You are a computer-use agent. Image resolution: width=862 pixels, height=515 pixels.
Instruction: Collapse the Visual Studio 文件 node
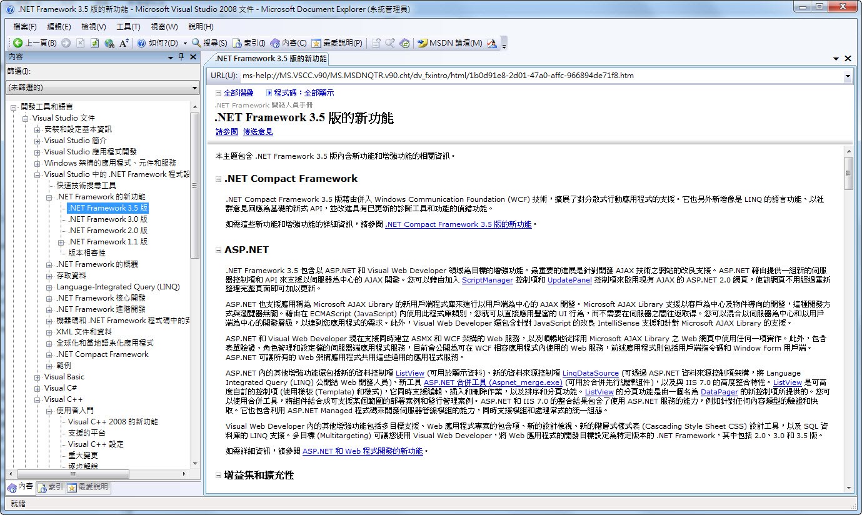(x=26, y=118)
